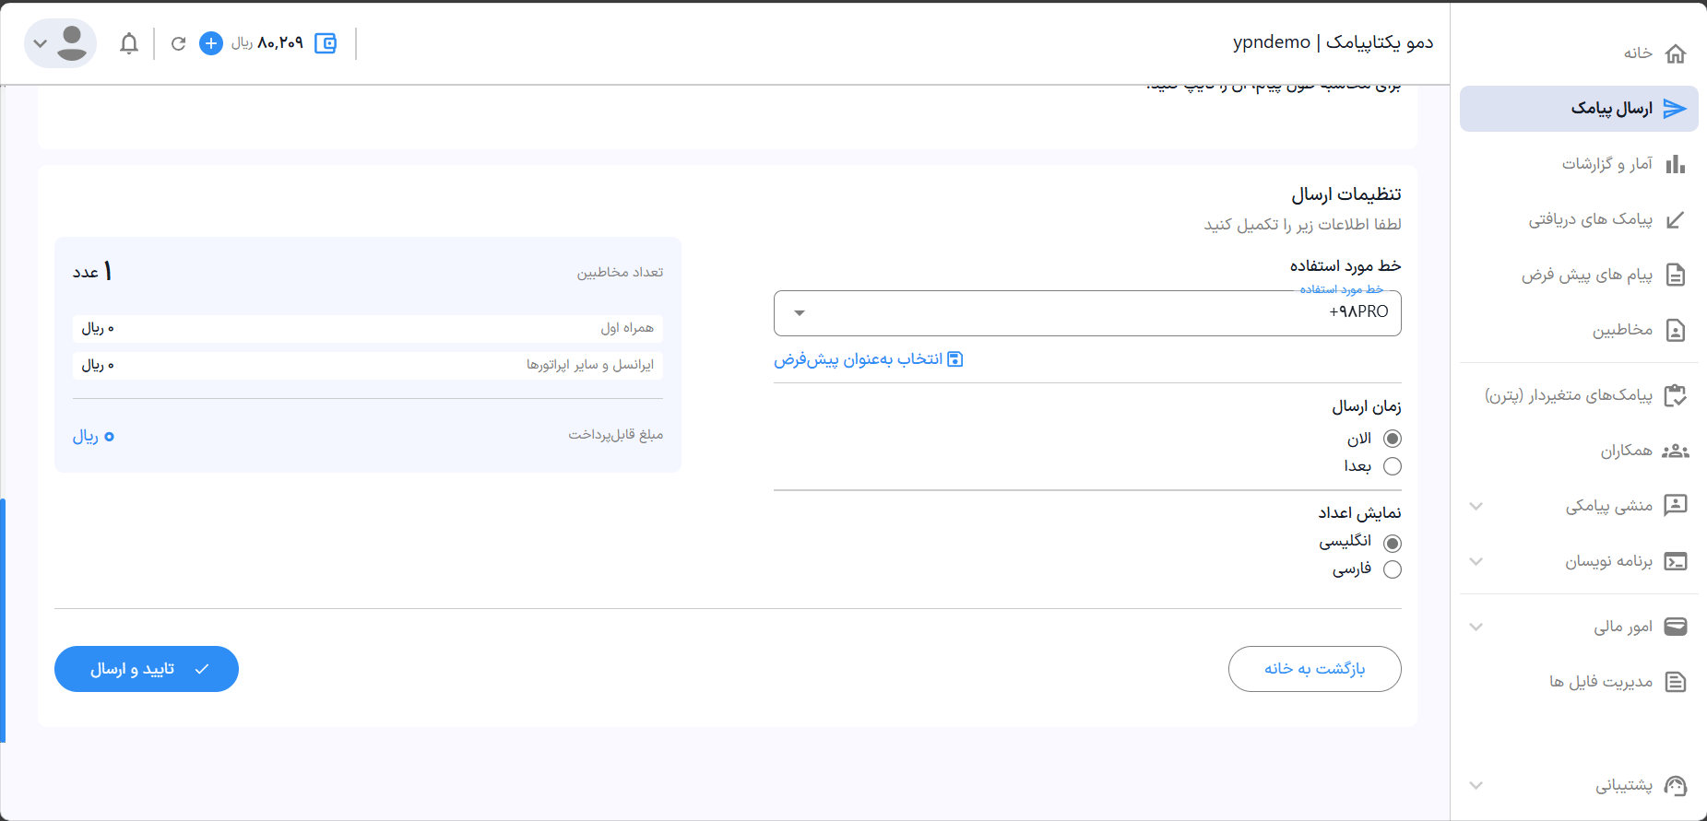1707x821 pixels.
Task: Click the wallet icon in header
Action: coord(326,43)
